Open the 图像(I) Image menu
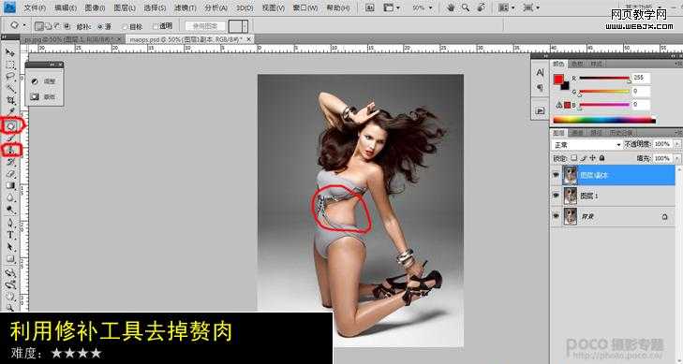 click(x=95, y=7)
